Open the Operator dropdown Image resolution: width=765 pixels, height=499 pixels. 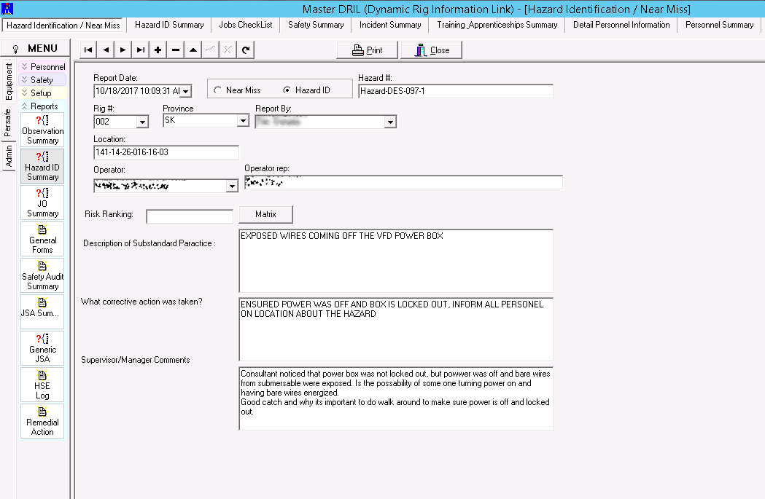pos(232,186)
